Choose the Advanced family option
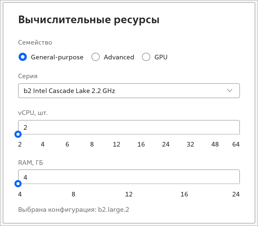Screen dimensions: 258x226 pyautogui.click(x=96, y=57)
